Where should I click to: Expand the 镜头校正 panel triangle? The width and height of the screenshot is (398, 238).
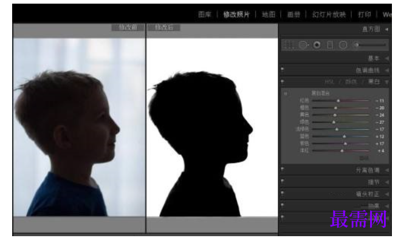[x=386, y=194]
